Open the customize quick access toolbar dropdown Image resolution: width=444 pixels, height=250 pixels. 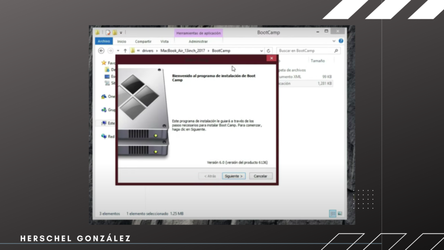click(x=121, y=33)
